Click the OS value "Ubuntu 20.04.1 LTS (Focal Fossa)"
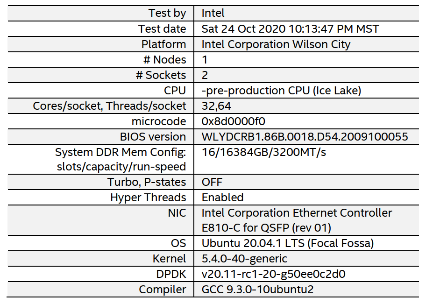 pyautogui.click(x=288, y=243)
